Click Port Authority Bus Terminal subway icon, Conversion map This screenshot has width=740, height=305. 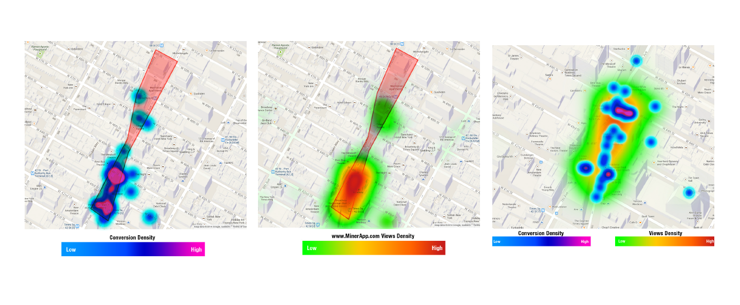(x=33, y=173)
